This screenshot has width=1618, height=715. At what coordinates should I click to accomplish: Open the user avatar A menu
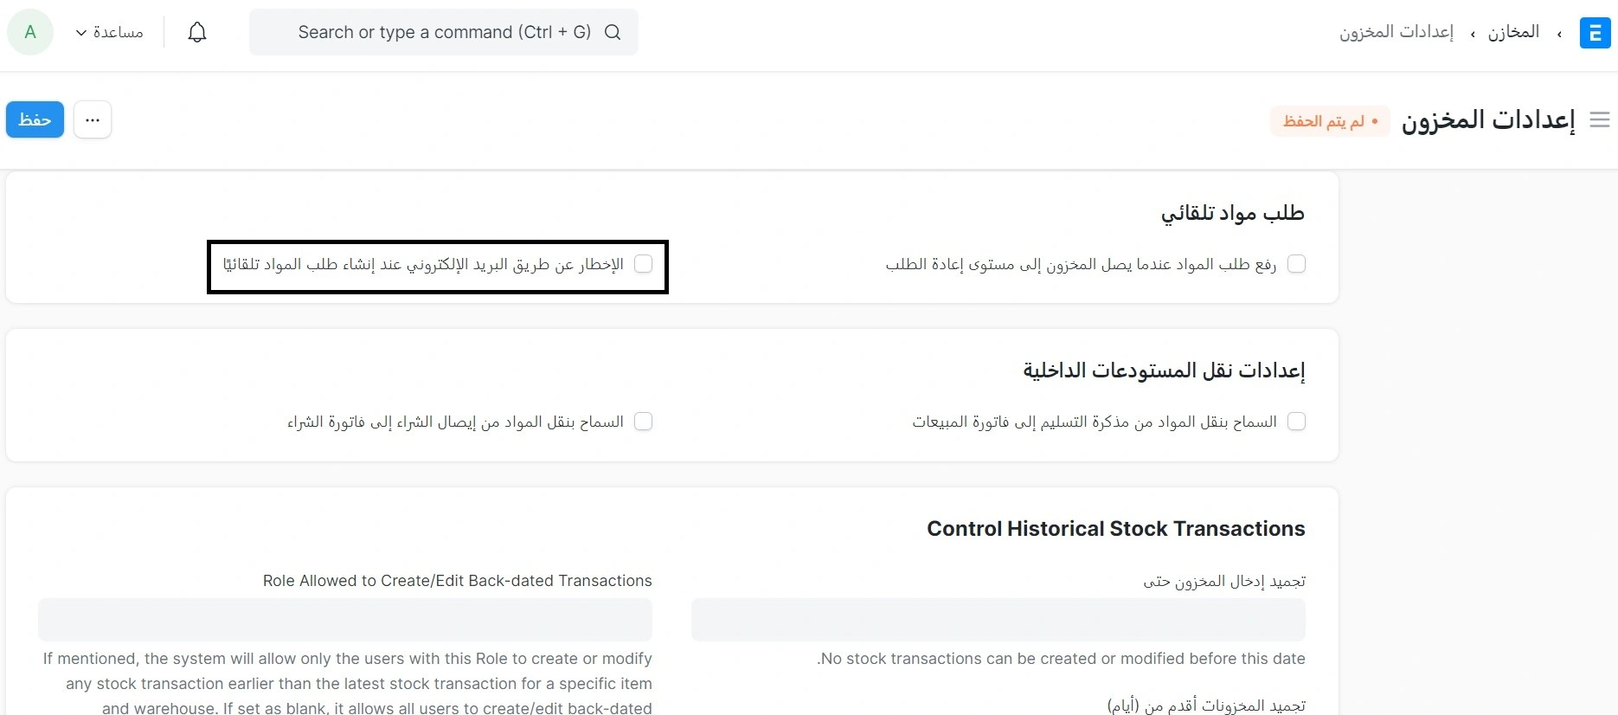coord(30,32)
